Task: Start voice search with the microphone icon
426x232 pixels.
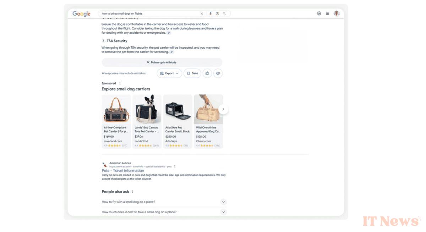Action: (x=210, y=13)
